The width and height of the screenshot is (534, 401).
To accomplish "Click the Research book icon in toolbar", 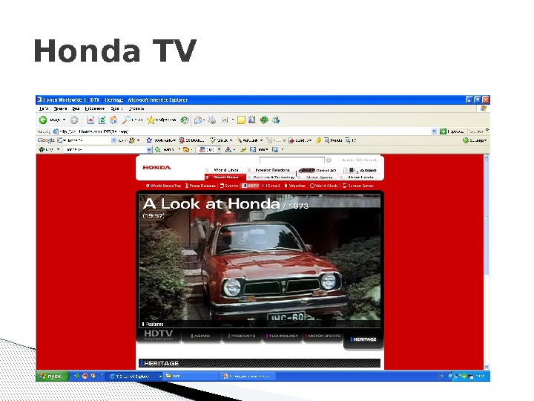I will [x=252, y=120].
